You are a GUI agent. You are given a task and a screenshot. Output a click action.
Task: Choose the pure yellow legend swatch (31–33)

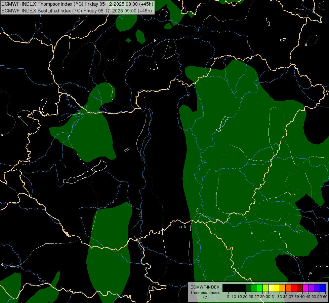click(277, 288)
